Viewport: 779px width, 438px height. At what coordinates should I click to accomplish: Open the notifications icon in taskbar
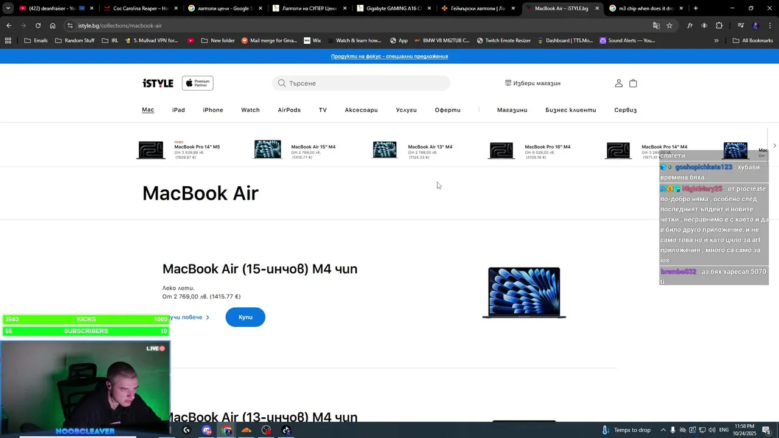click(x=766, y=430)
